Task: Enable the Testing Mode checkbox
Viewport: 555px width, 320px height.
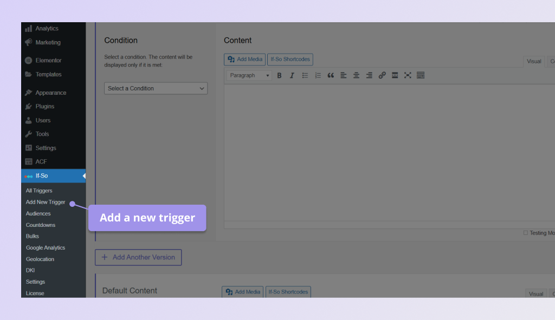Action: tap(525, 233)
